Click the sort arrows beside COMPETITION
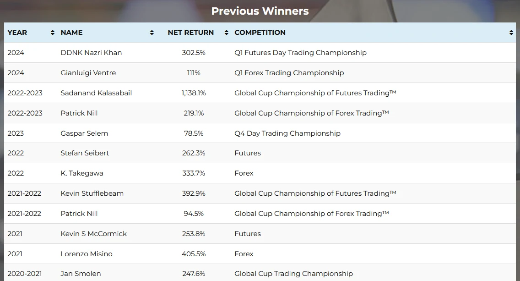The height and width of the screenshot is (281, 520). coord(511,33)
